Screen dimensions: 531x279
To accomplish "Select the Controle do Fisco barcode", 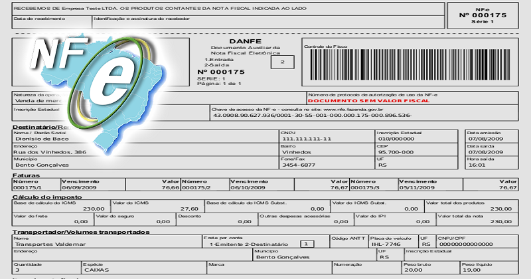I will 410,64.
